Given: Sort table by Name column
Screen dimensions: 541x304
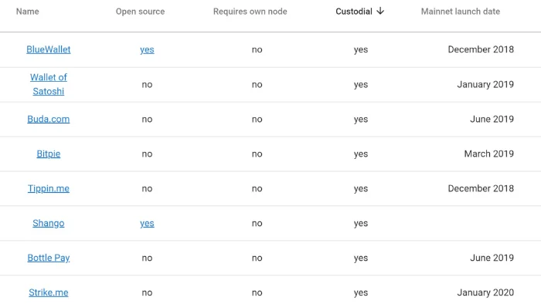Looking at the screenshot, I should point(28,12).
